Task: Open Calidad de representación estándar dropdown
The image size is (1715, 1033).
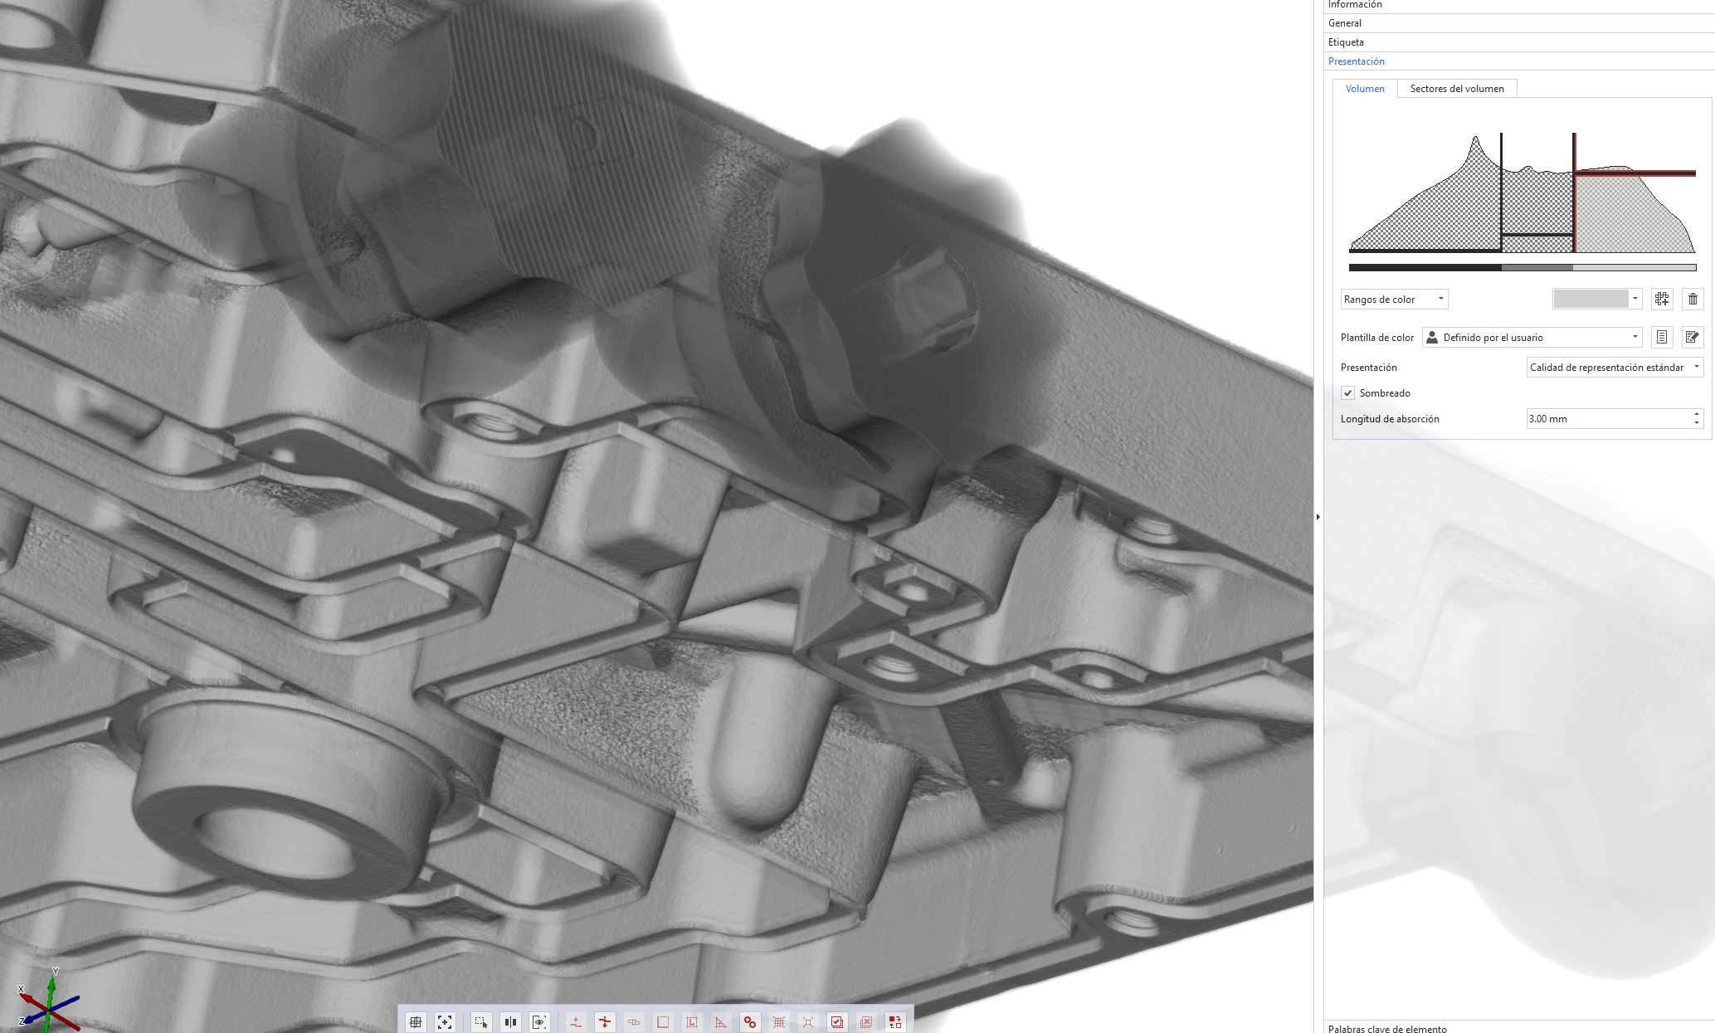Action: click(1614, 368)
